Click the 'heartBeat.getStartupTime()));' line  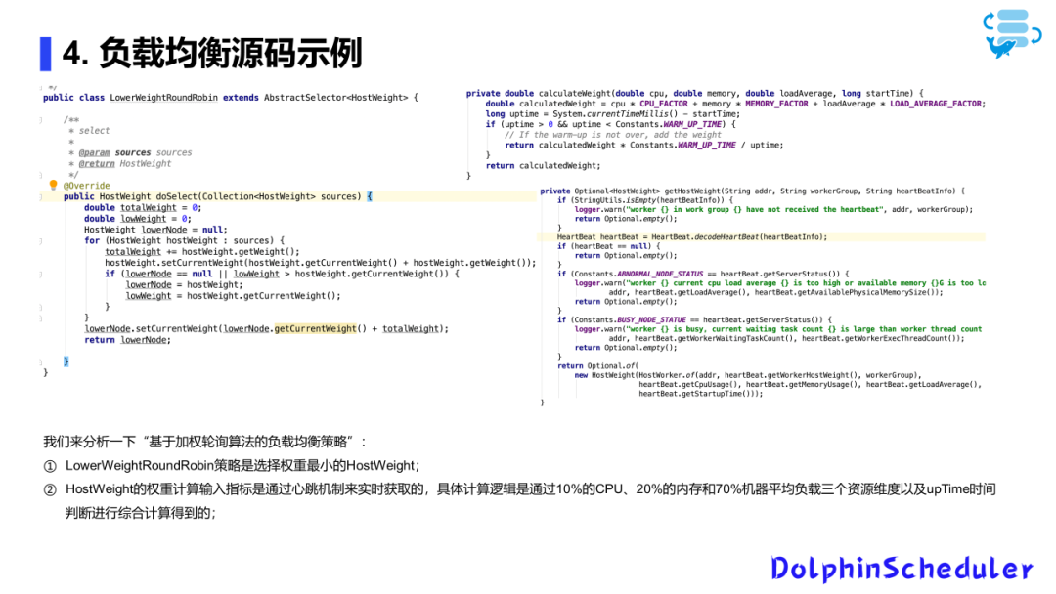click(701, 394)
